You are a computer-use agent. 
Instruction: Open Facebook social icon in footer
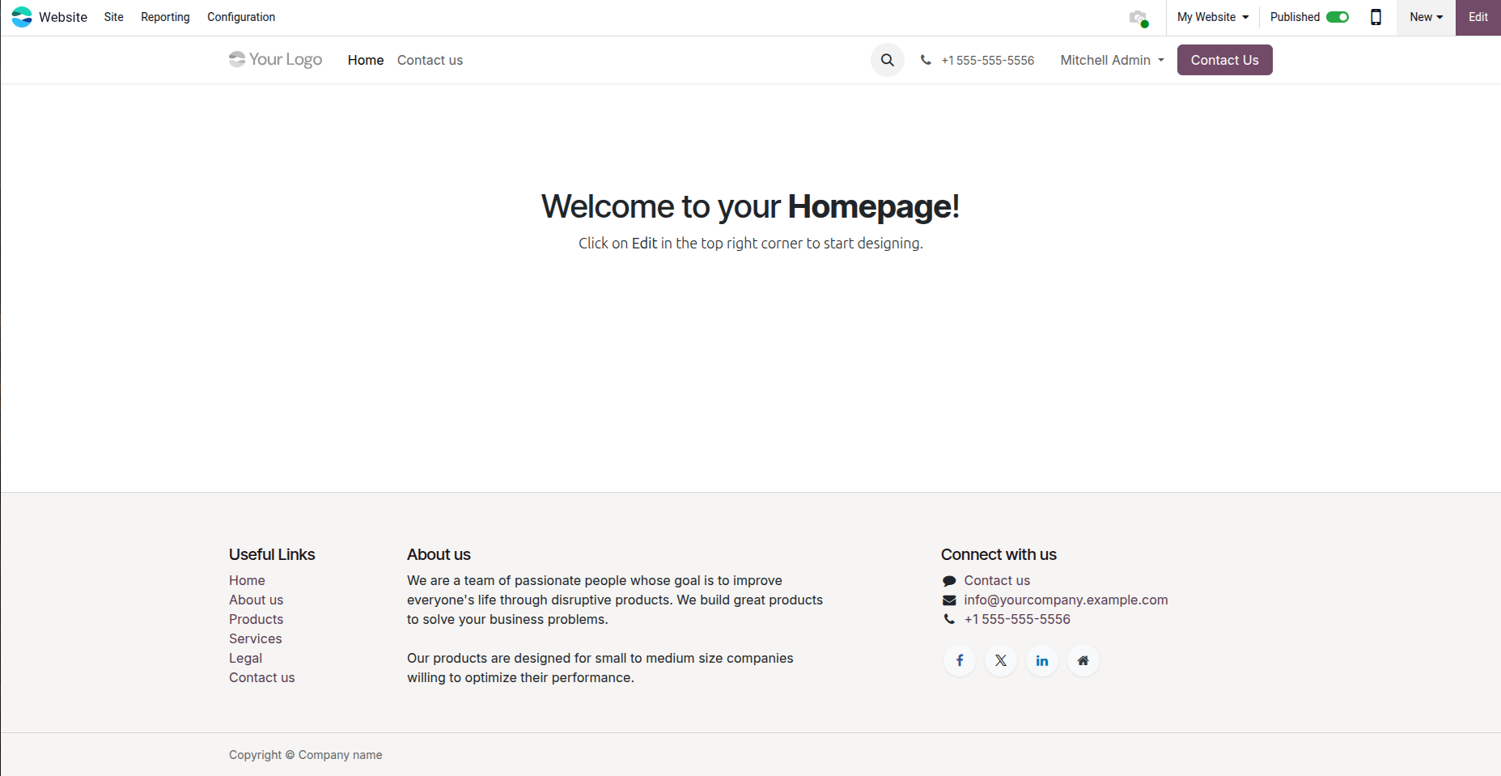pyautogui.click(x=960, y=660)
